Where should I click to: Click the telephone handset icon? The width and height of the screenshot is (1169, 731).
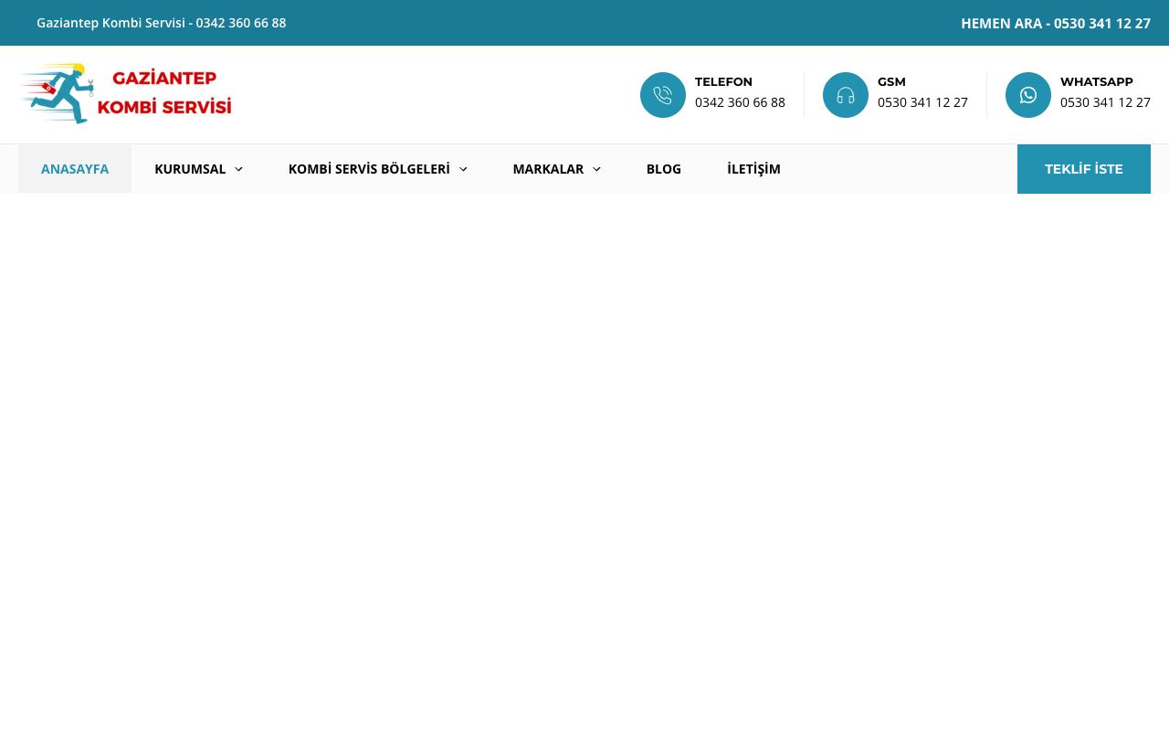pos(663,95)
